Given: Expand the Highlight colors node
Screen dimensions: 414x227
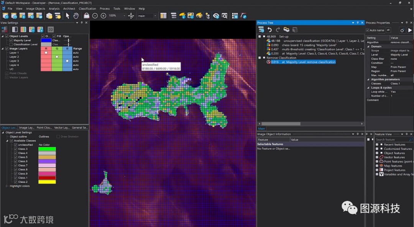Looking at the screenshot, I should click(x=7, y=186).
